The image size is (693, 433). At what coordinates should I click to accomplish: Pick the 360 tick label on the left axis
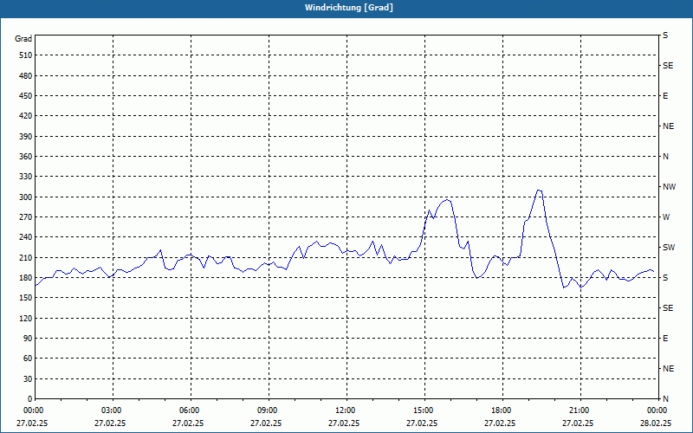click(26, 157)
